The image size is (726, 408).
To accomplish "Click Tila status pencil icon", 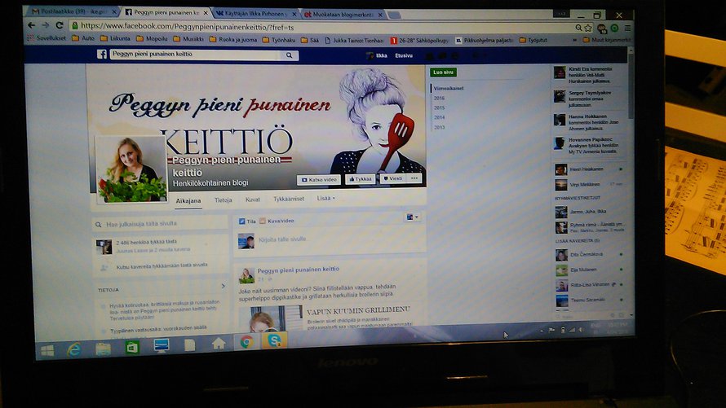I will (x=241, y=222).
